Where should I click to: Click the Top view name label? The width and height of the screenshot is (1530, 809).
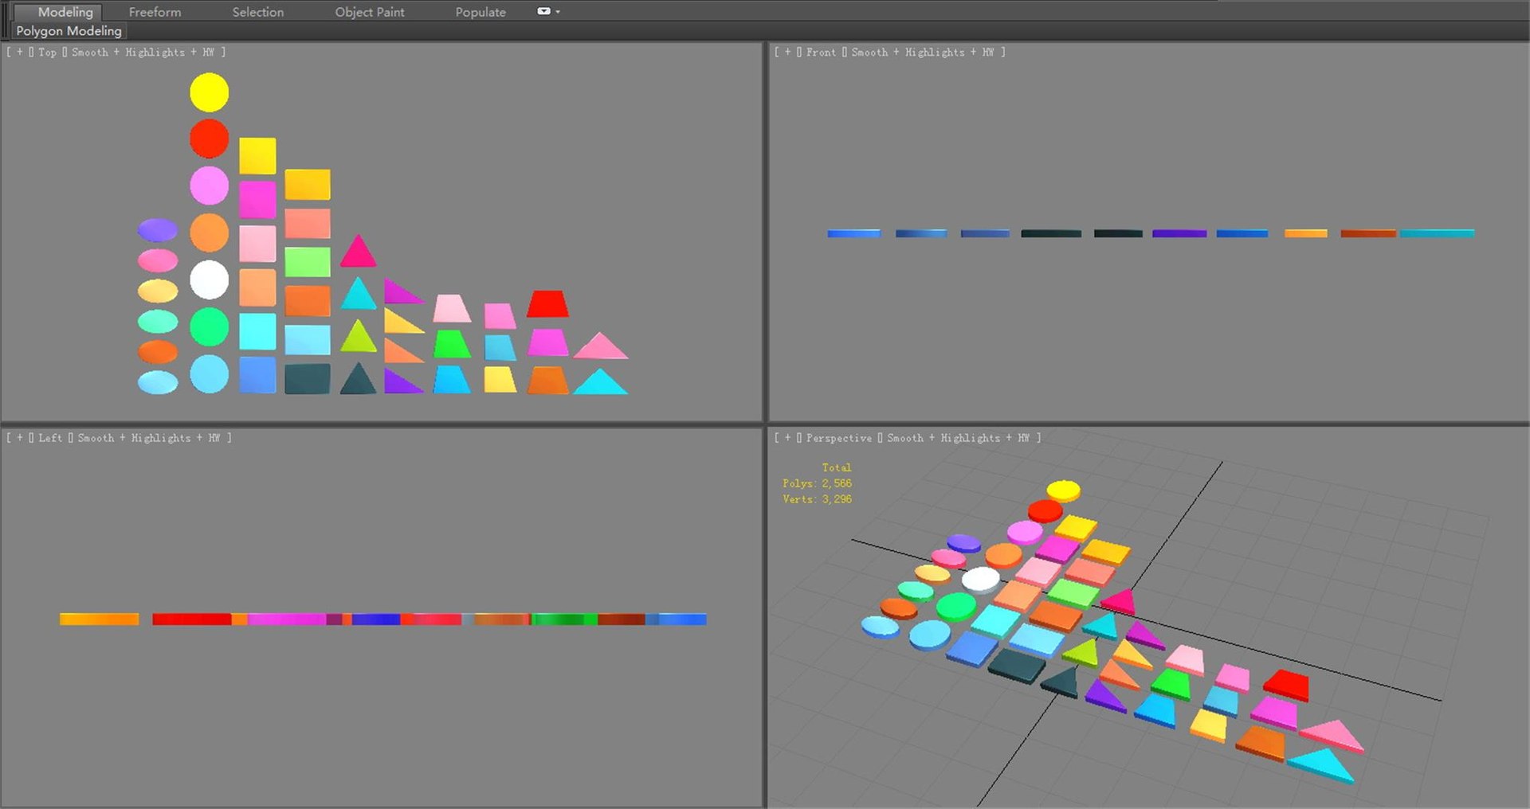coord(47,52)
